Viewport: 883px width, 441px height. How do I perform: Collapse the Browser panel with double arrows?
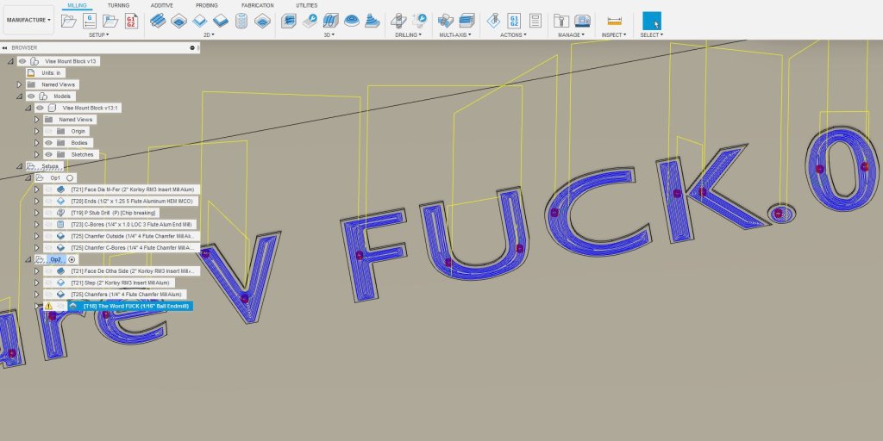(7, 48)
